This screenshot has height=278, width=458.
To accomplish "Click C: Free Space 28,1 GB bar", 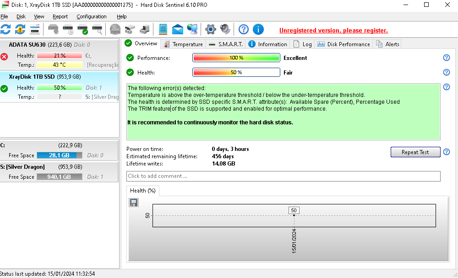I will [60, 155].
